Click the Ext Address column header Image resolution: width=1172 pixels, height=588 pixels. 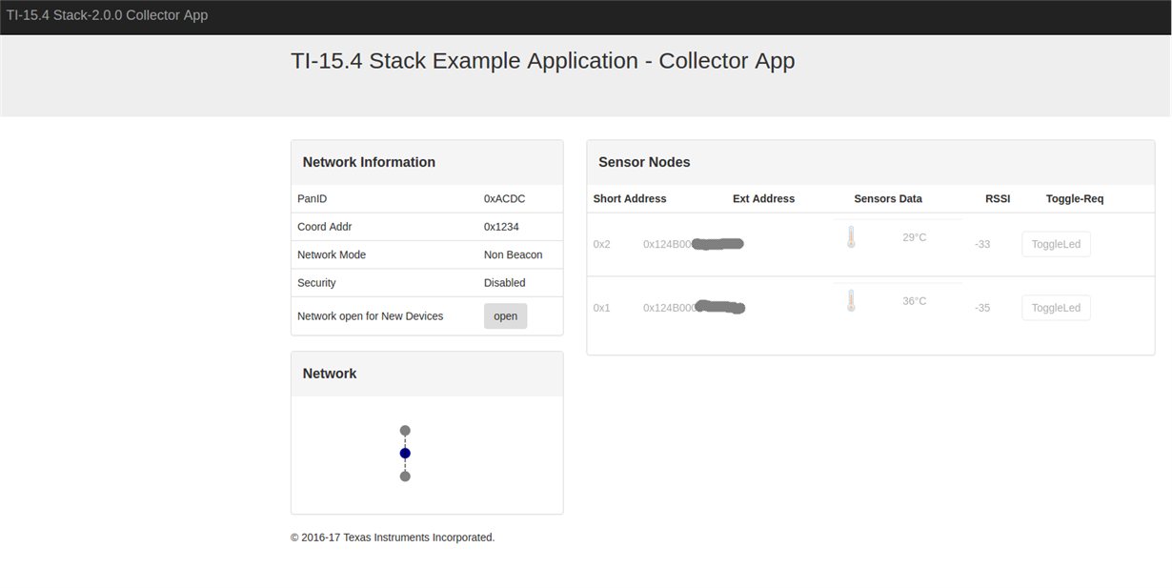(x=763, y=199)
